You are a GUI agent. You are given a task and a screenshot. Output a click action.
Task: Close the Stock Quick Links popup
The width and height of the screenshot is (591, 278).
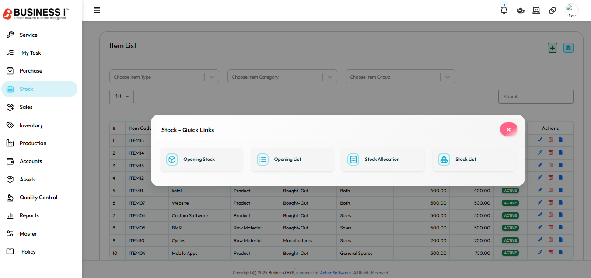(508, 129)
